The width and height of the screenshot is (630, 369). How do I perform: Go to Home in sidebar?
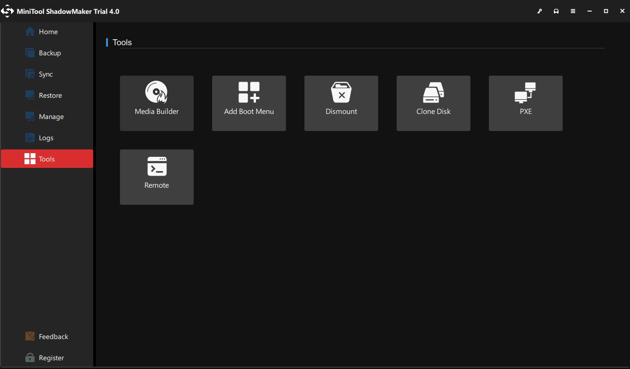tap(47, 32)
